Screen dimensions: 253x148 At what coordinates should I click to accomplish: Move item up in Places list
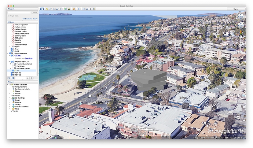tap(28, 78)
